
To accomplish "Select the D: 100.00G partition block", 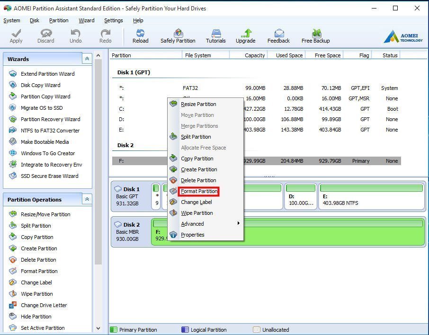I will pos(300,196).
